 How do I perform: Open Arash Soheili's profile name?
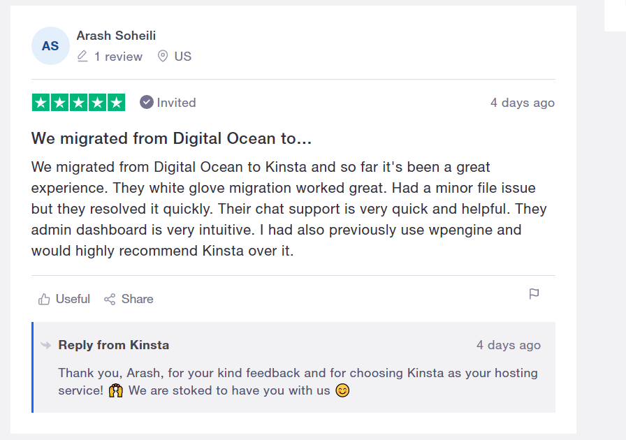click(116, 36)
